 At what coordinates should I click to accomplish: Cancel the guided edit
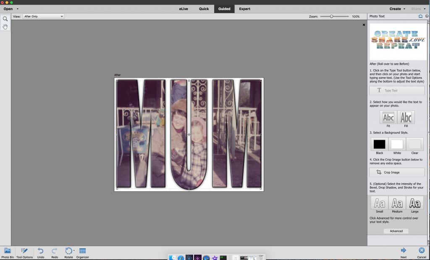point(422,253)
